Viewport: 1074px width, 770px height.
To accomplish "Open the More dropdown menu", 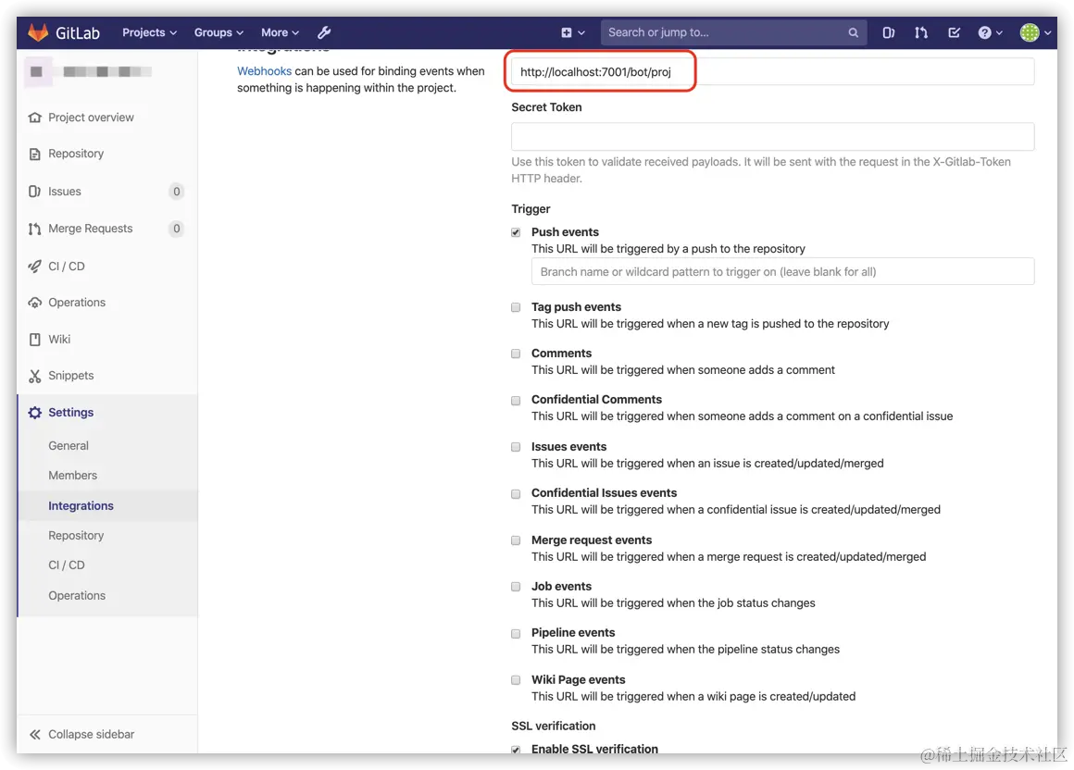I will (280, 32).
